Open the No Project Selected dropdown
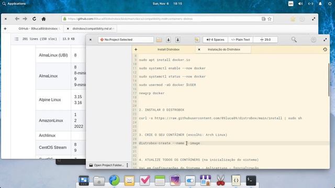335x188 pixels. pos(126,40)
